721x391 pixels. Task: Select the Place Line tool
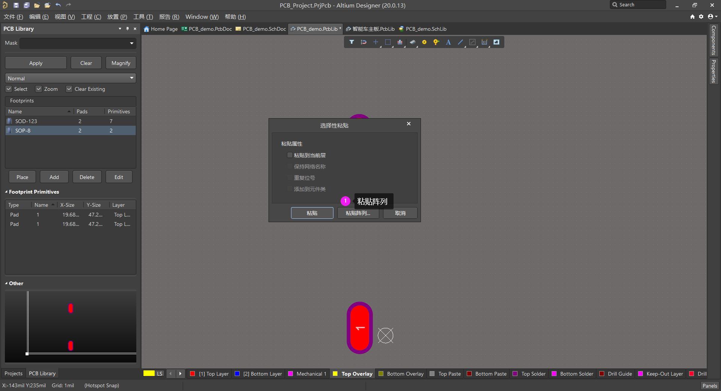pos(460,42)
